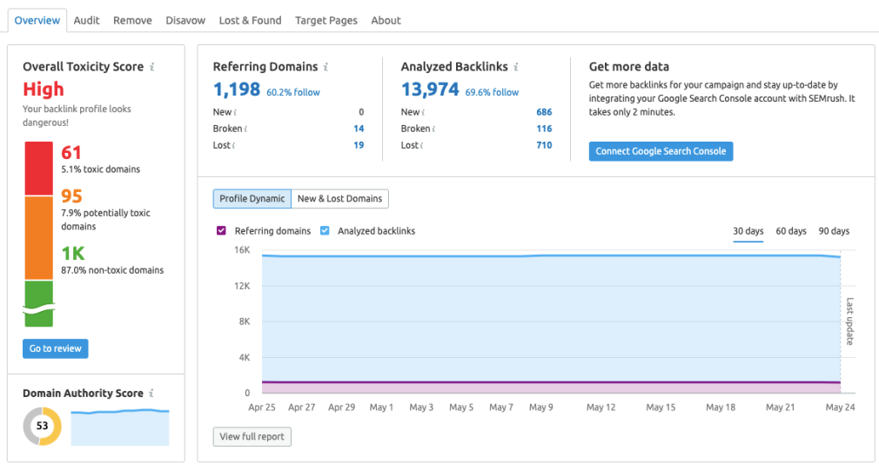The width and height of the screenshot is (879, 470).
Task: Click info icon next to Analyzed Backlinks Lost
Action: pyautogui.click(x=421, y=145)
